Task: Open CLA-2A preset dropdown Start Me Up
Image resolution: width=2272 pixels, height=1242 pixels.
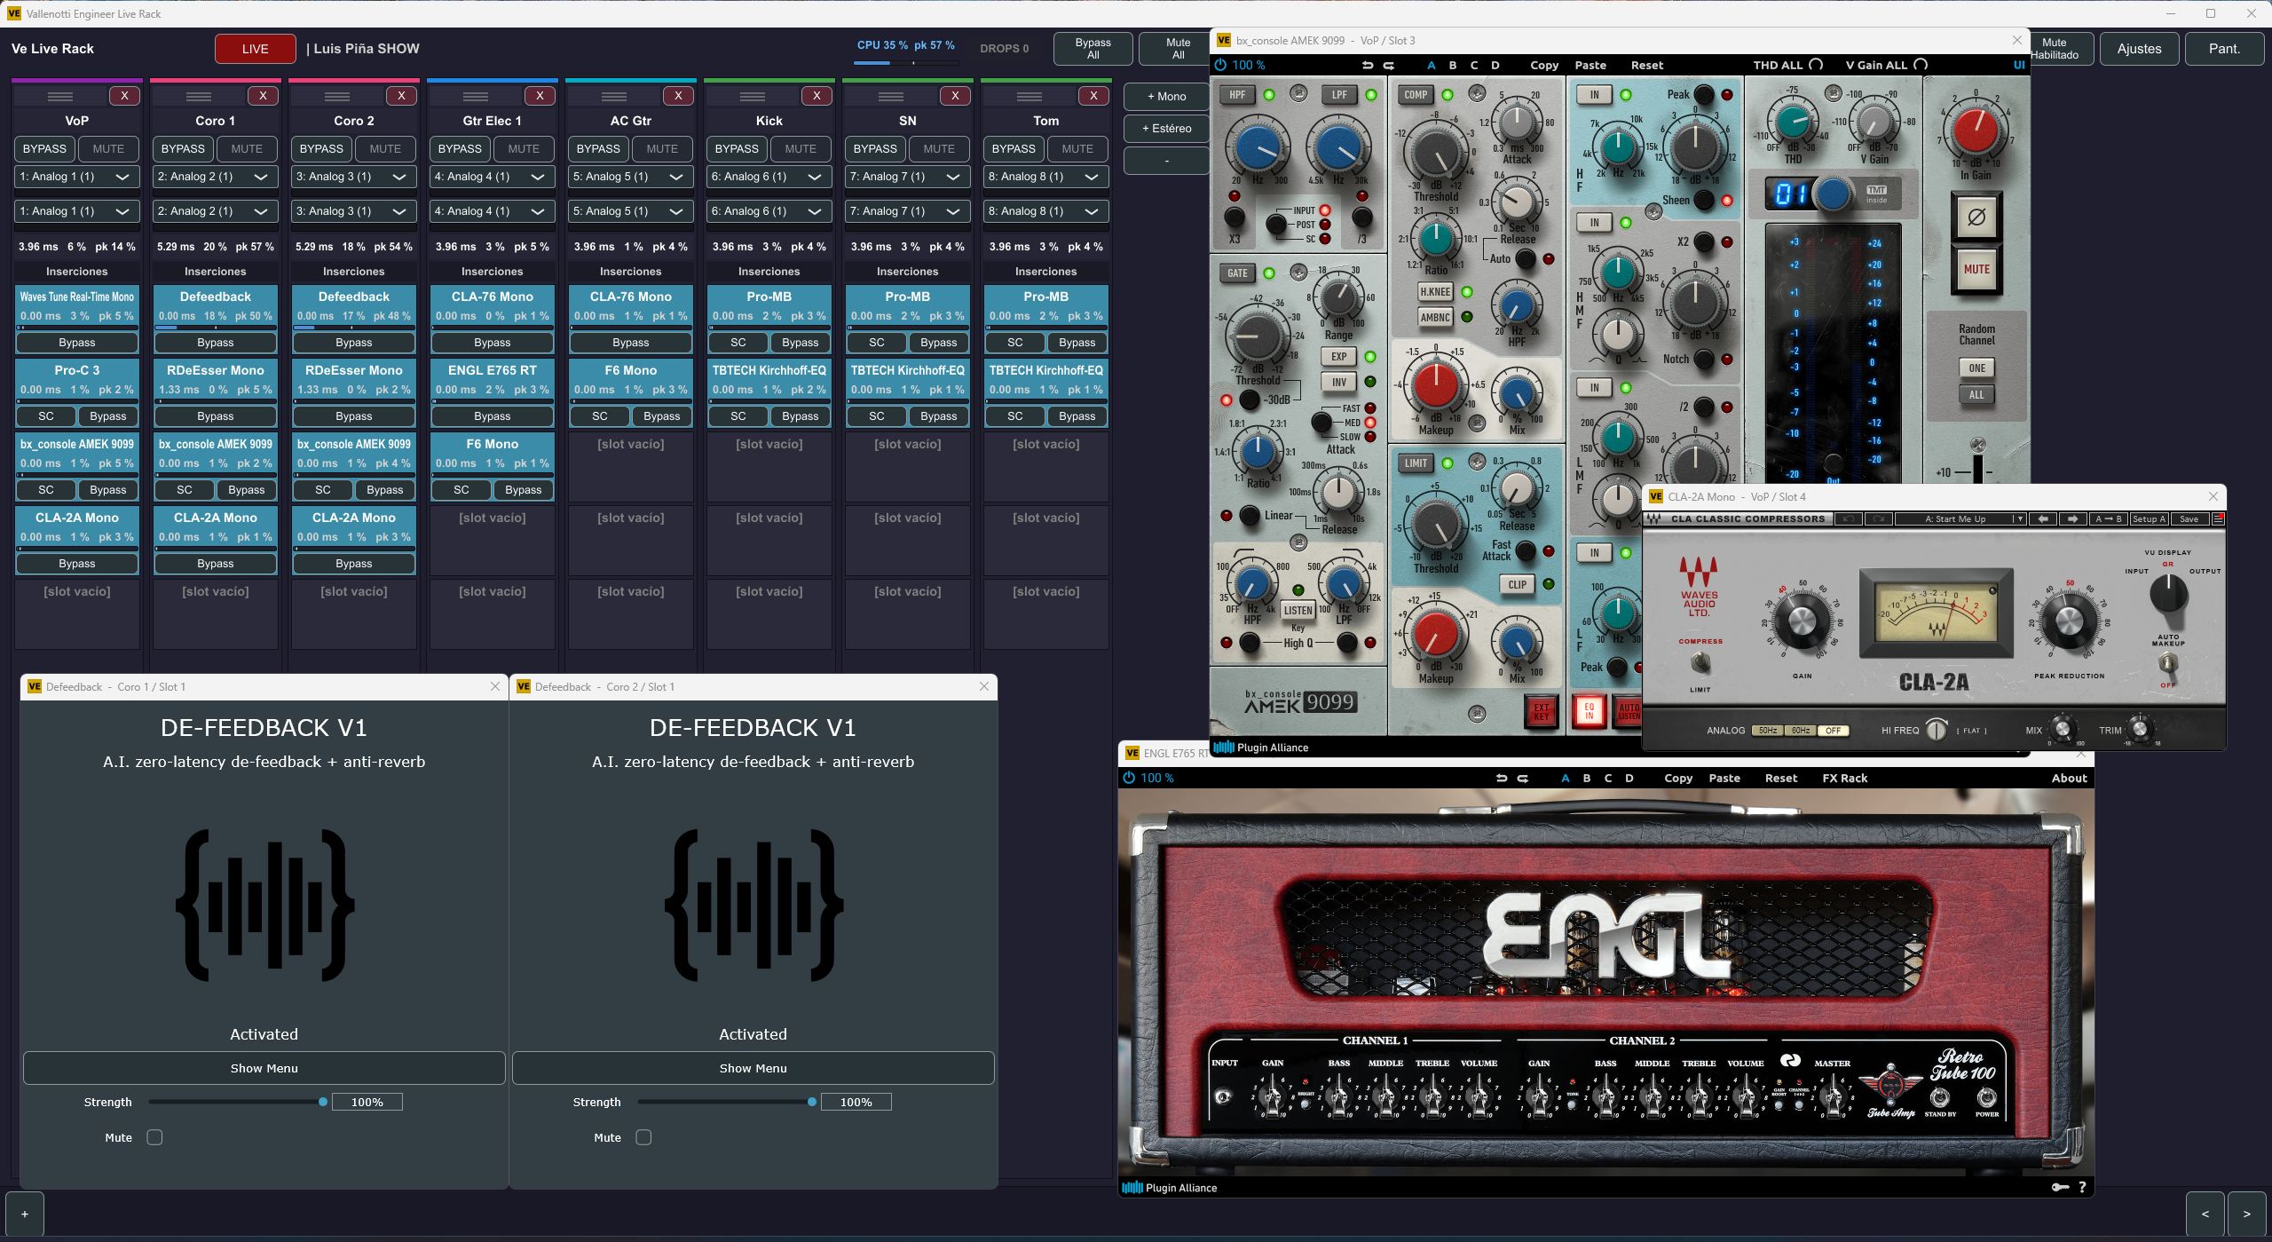Action: tap(1960, 519)
